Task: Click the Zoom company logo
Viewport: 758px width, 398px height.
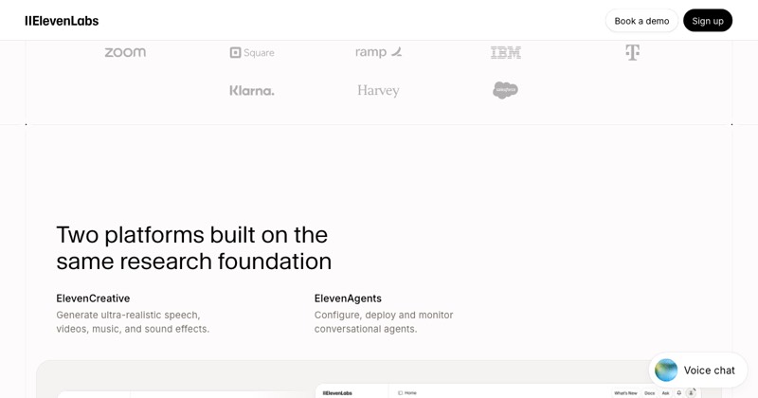Action: click(125, 52)
